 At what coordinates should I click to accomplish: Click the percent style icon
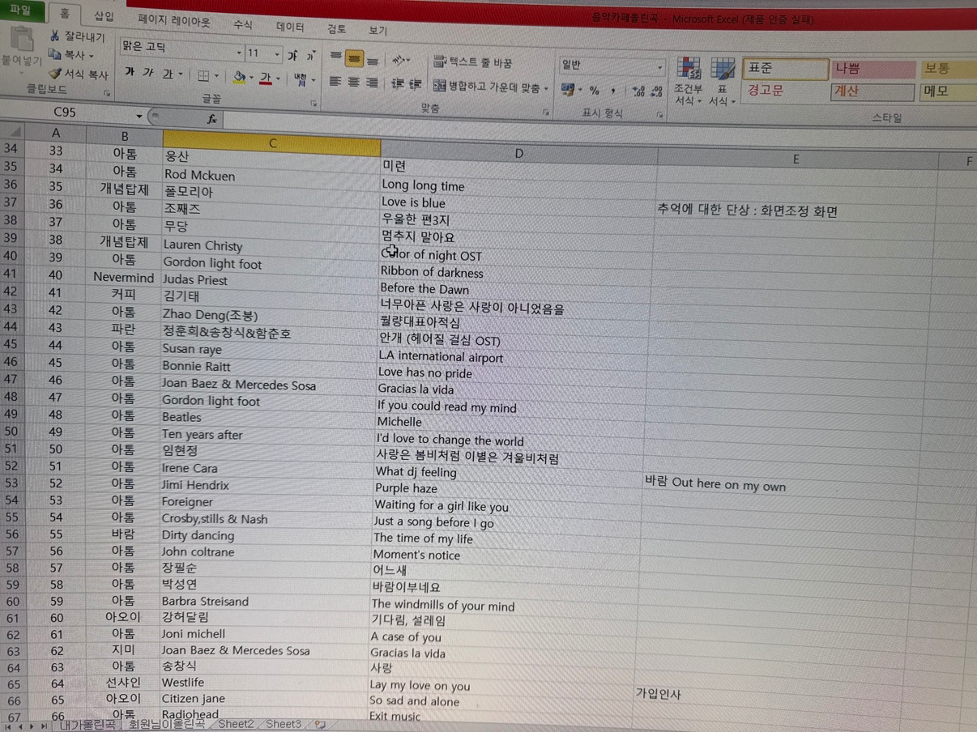pos(594,91)
